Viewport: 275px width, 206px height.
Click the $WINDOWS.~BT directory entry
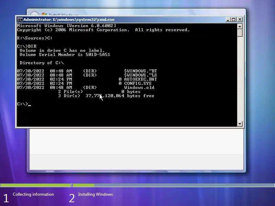[87, 71]
